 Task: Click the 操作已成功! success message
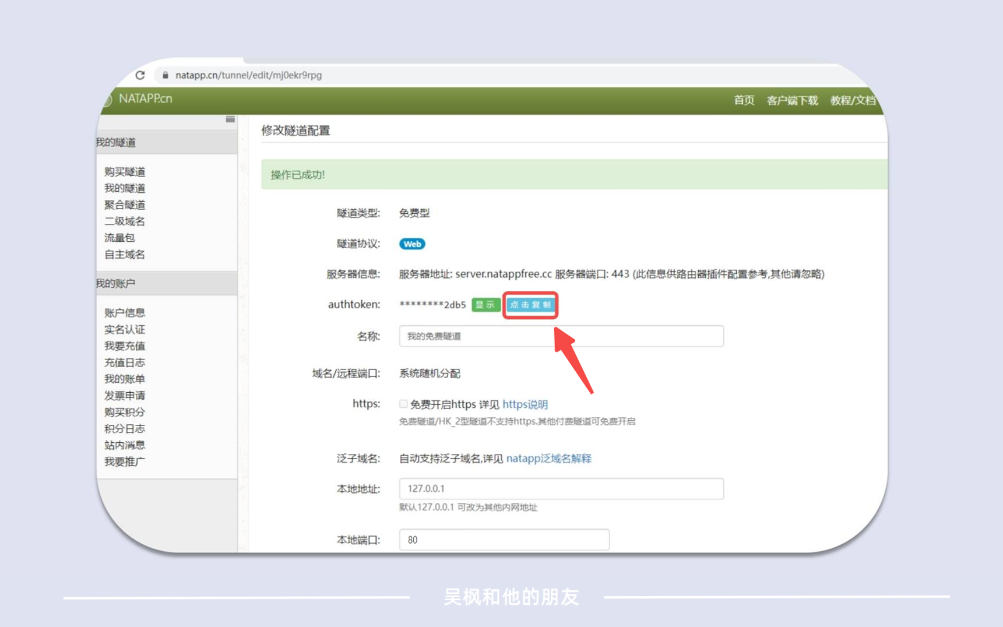click(298, 175)
